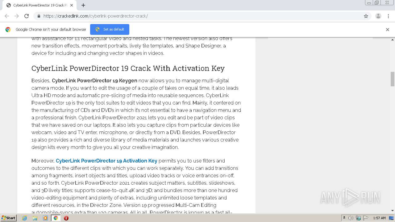Open the Chrome profile avatar menu
Image resolution: width=395 pixels, height=222 pixels.
click(378, 16)
